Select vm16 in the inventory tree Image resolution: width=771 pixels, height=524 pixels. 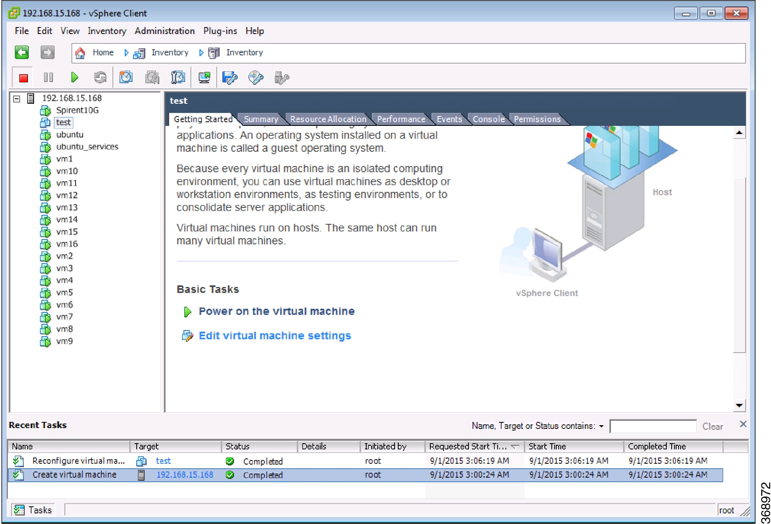67,244
